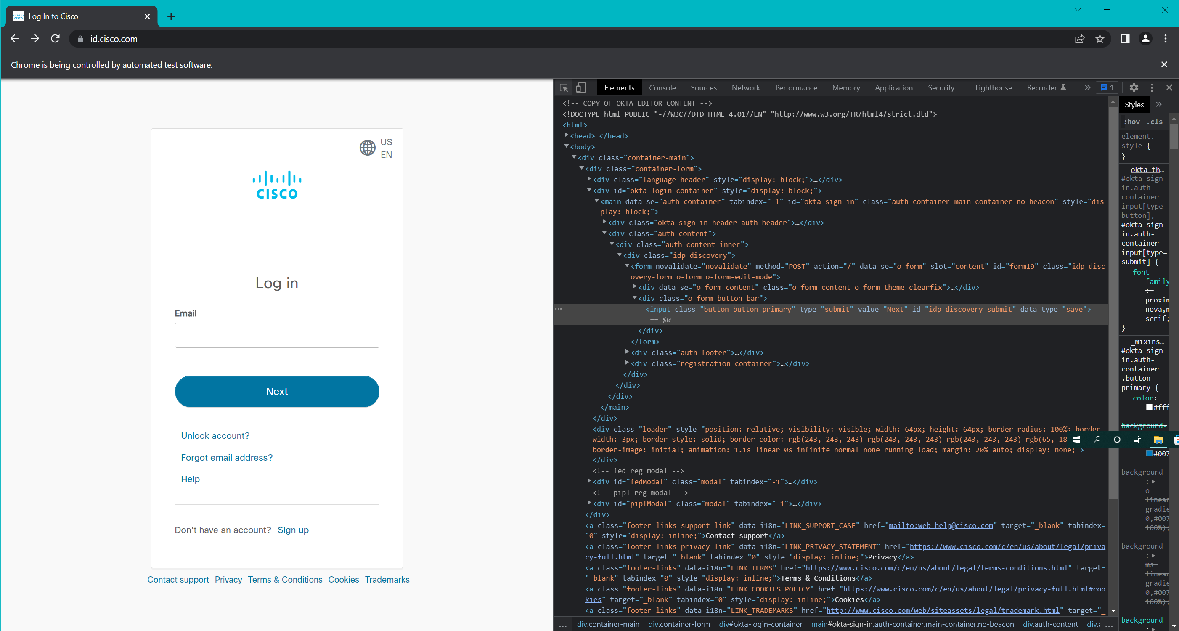Toggle the .cls class editor button
This screenshot has width=1179, height=631.
1155,122
